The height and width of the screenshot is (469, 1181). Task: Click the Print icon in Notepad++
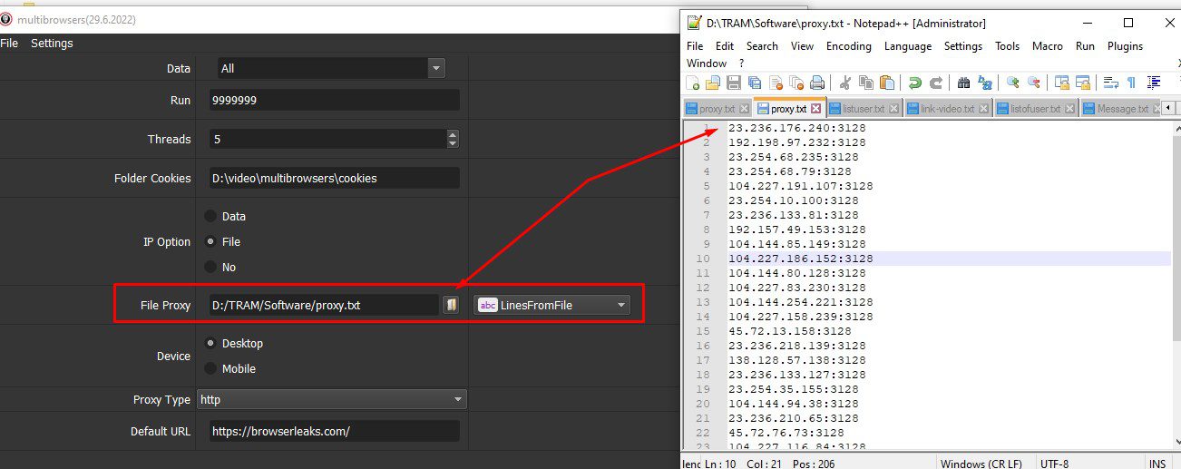point(817,83)
